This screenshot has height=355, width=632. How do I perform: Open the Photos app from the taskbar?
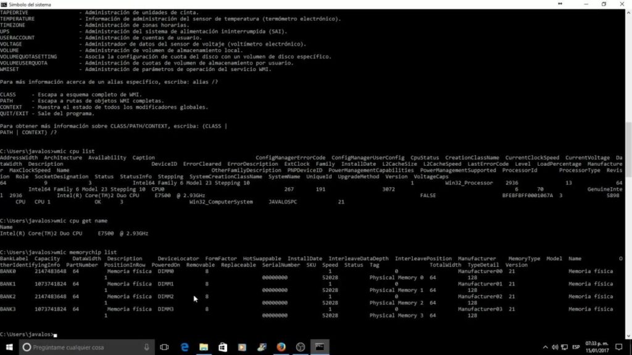tap(260, 347)
